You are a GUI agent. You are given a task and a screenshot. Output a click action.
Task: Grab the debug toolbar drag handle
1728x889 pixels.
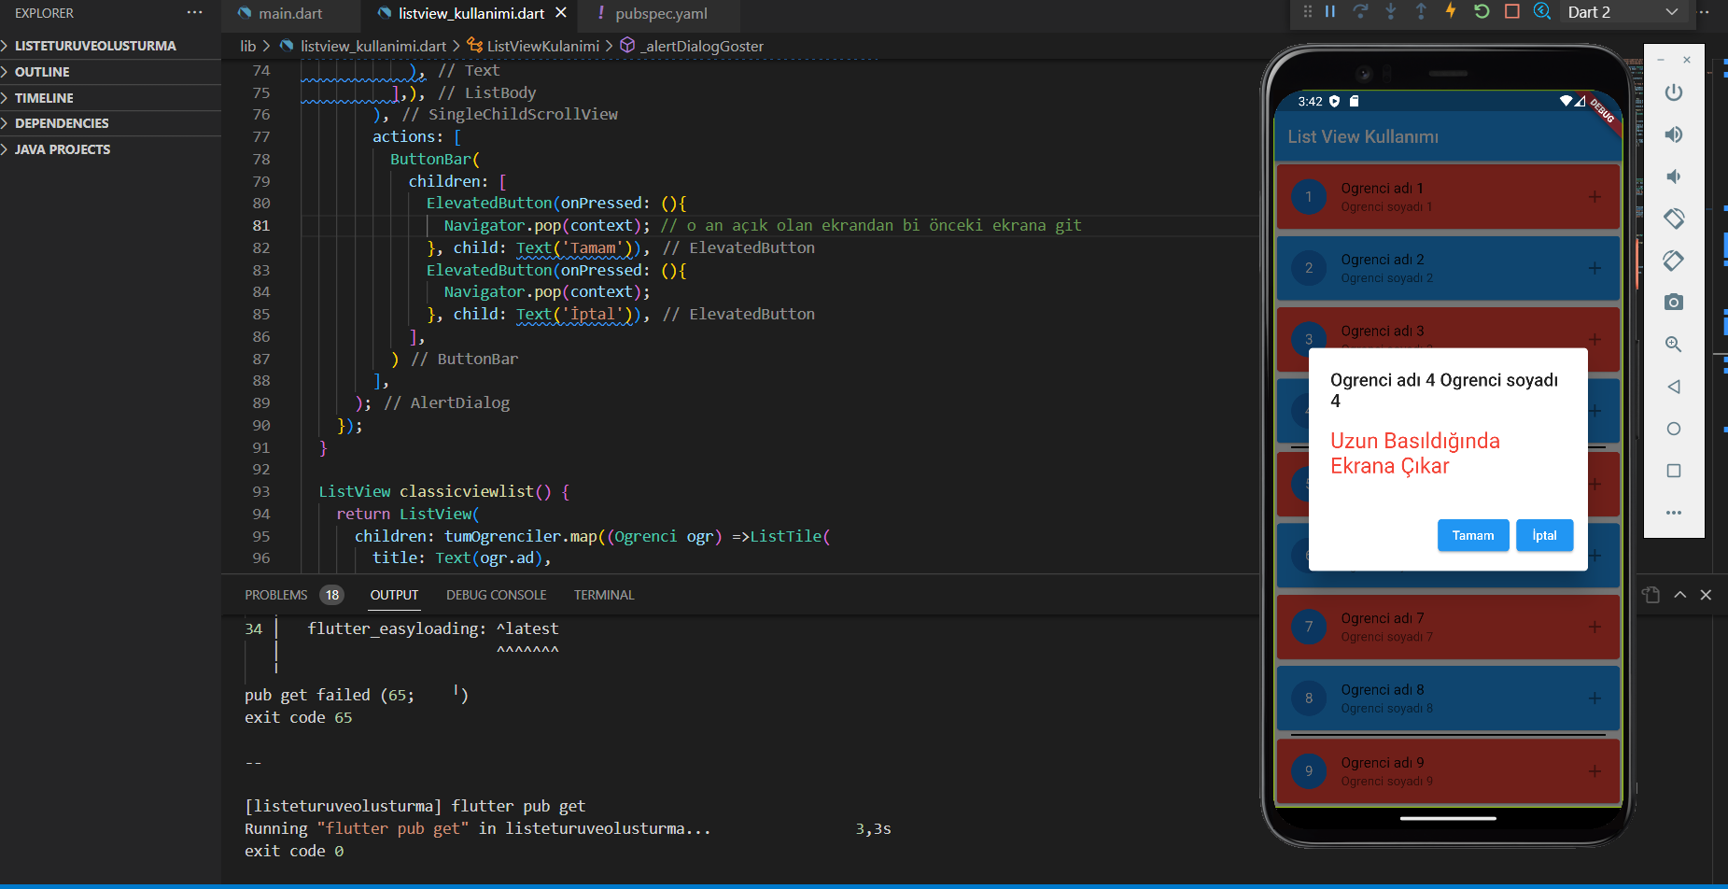coord(1307,11)
